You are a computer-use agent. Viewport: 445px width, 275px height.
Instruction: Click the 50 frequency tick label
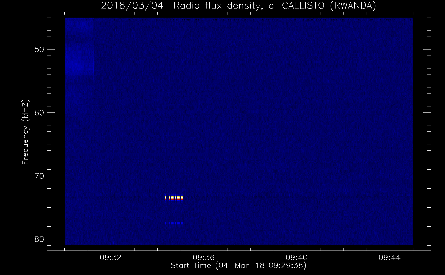pos(40,50)
